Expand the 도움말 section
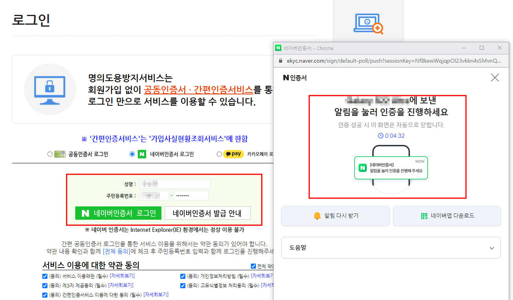 point(391,248)
